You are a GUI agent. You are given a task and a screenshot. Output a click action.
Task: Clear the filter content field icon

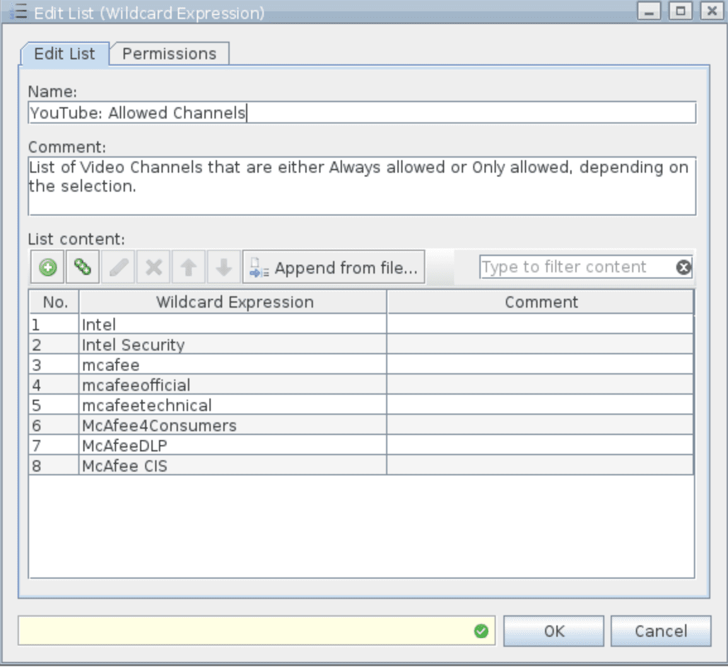(683, 267)
